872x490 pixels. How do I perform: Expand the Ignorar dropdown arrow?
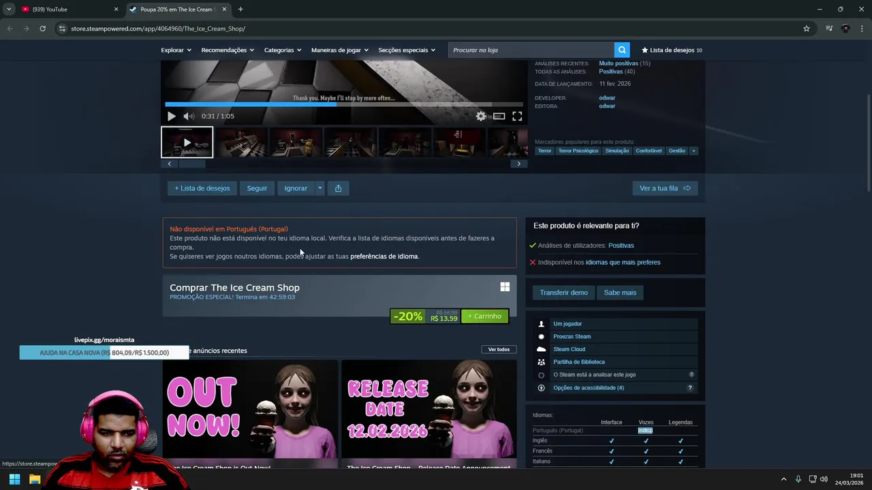tap(320, 189)
